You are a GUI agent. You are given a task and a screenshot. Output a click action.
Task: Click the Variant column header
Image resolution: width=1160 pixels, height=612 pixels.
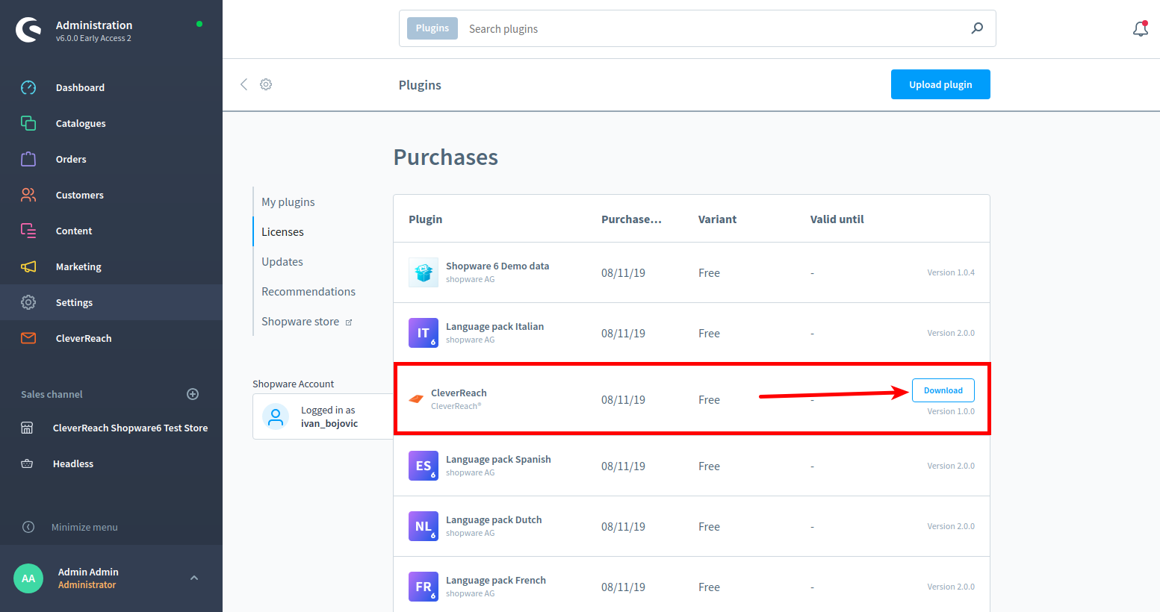tap(717, 219)
